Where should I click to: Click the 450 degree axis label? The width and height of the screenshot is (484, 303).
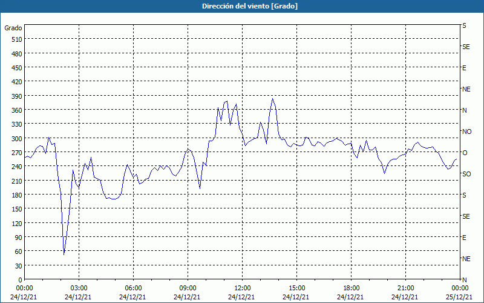tap(18, 68)
